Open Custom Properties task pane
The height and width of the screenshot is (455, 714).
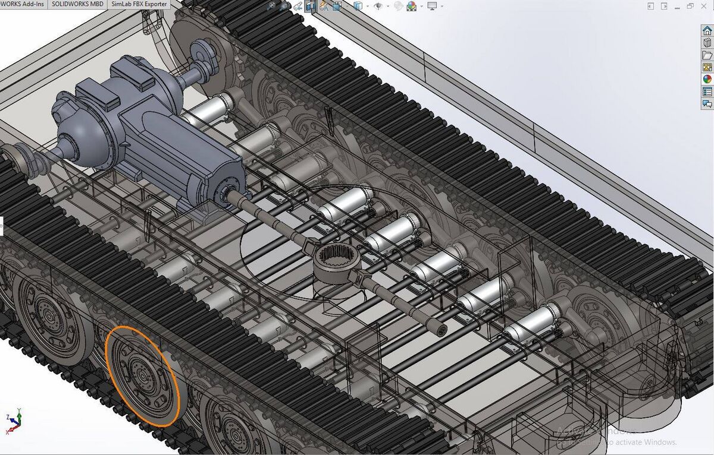pyautogui.click(x=707, y=91)
